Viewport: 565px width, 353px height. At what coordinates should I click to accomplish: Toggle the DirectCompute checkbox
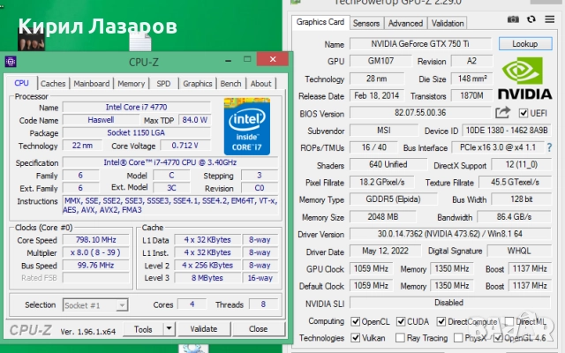coord(441,321)
